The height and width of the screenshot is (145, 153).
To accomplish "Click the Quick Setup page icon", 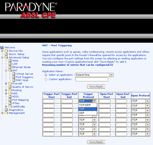I will (x=6, y=54).
